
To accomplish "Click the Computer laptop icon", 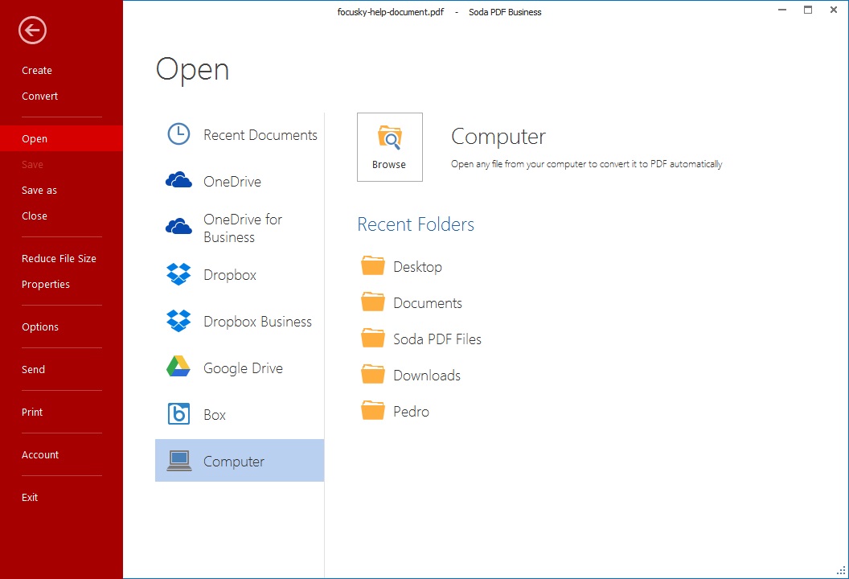I will pos(178,461).
